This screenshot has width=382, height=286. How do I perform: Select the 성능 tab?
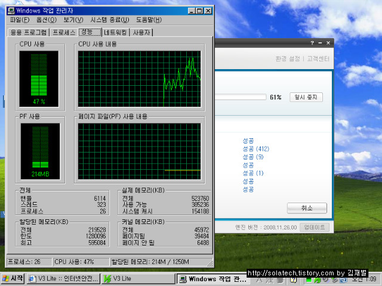90,32
